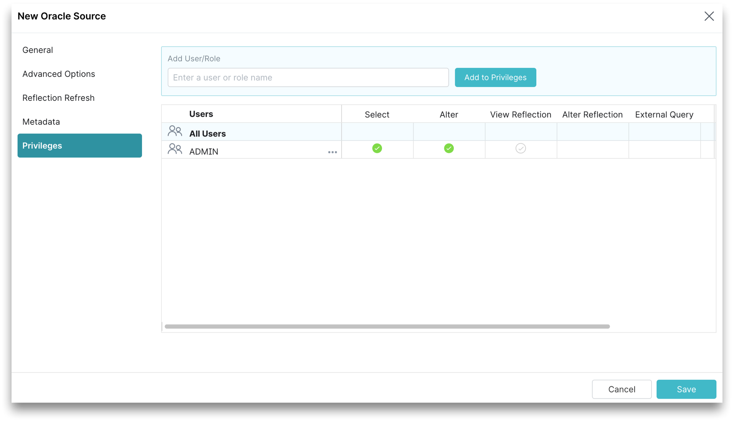The image size is (734, 422).
Task: Disable the Alter privilege for ADMIN
Action: pyautogui.click(x=448, y=148)
